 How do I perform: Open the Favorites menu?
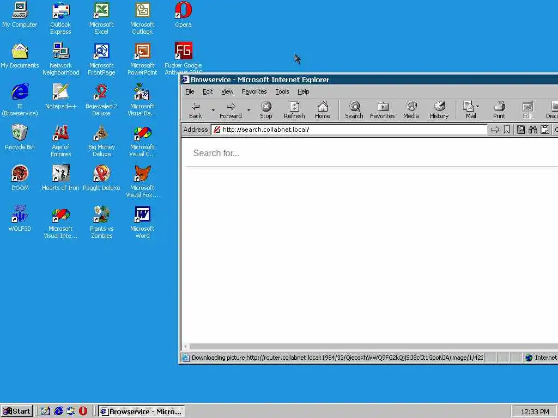254,91
